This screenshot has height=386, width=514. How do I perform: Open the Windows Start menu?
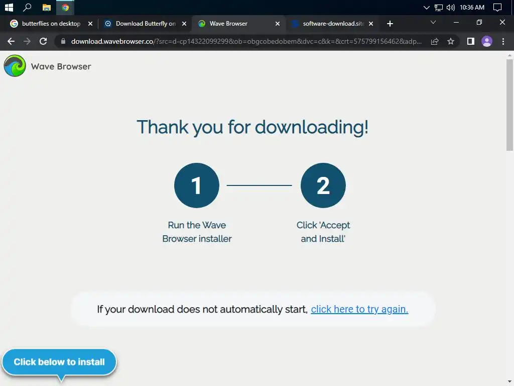click(x=9, y=7)
